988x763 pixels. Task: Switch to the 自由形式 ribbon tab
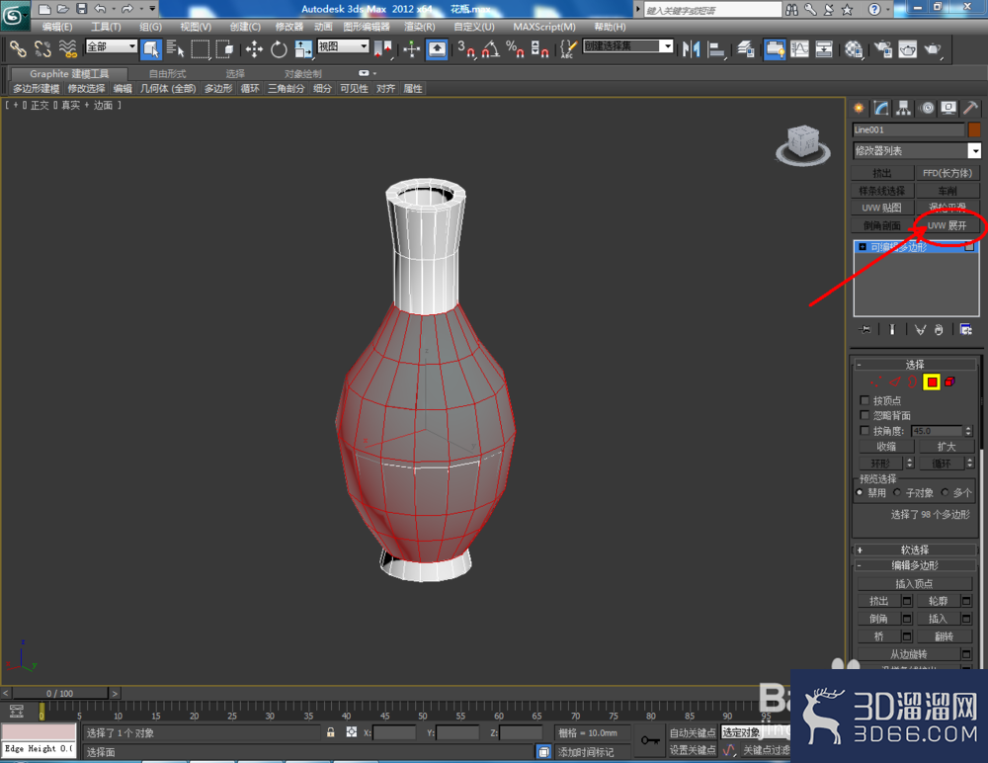pos(167,74)
